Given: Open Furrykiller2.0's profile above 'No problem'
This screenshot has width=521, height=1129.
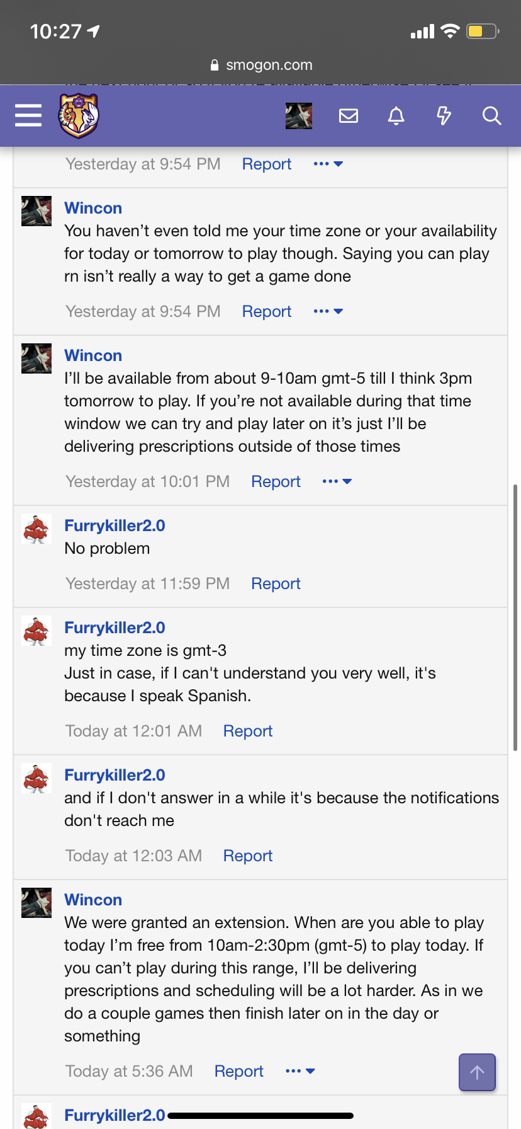Looking at the screenshot, I should click(x=115, y=525).
